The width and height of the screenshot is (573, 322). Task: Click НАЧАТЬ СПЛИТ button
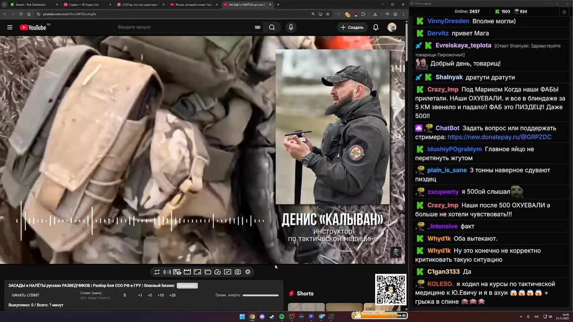point(26,295)
